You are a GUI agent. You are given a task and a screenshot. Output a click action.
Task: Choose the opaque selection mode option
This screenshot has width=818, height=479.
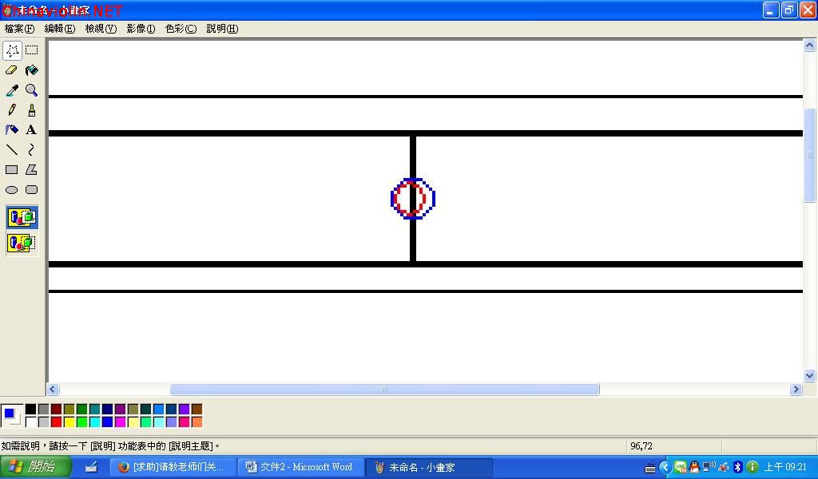pos(22,217)
